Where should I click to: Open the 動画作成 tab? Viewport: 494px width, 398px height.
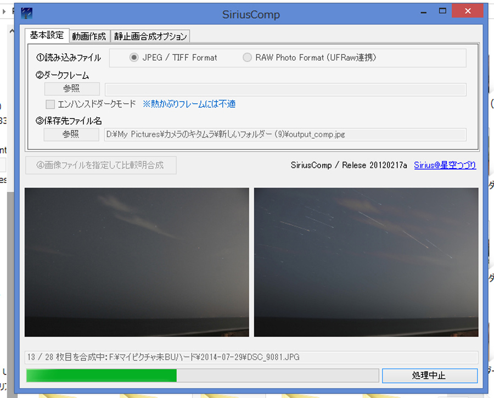click(89, 36)
